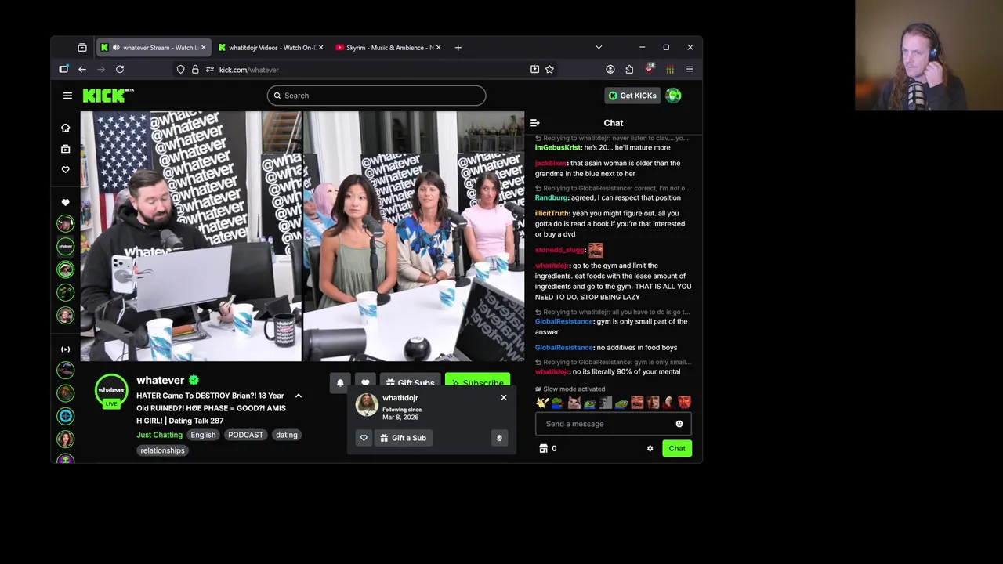This screenshot has width=1003, height=564.
Task: Click the green Chat send button
Action: [677, 448]
